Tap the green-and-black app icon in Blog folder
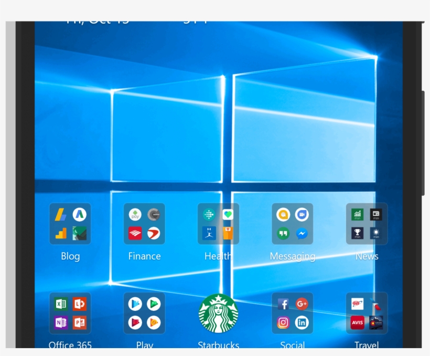This screenshot has width=430, height=356. 80,233
